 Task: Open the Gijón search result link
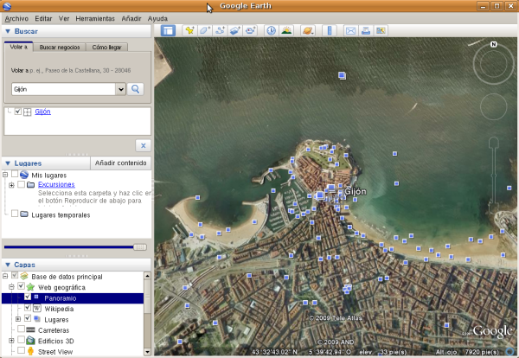(42, 112)
